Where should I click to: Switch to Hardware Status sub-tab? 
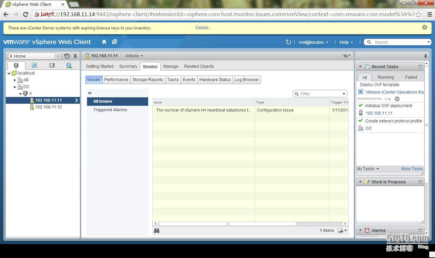click(215, 80)
